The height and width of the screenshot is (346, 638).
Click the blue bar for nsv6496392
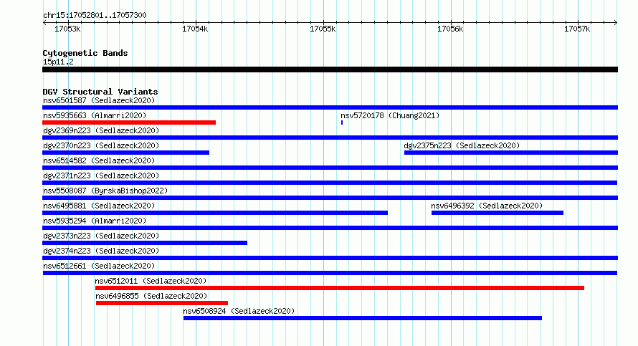pyautogui.click(x=497, y=213)
